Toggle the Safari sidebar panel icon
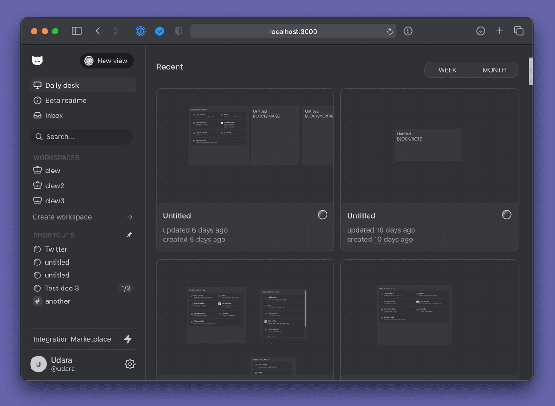The image size is (555, 406). 77,31
